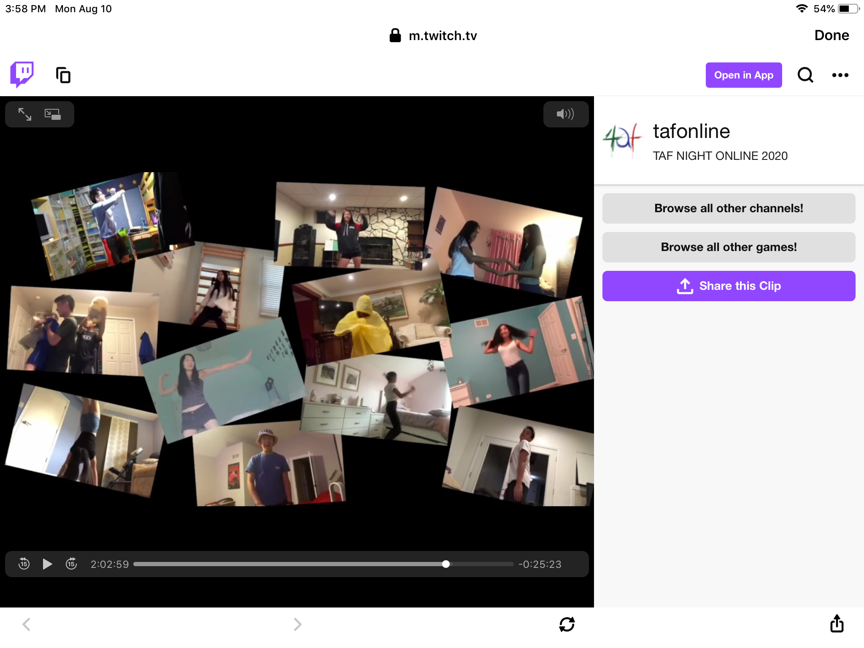Click Browse all other channels button
Image resolution: width=864 pixels, height=648 pixels.
(729, 208)
